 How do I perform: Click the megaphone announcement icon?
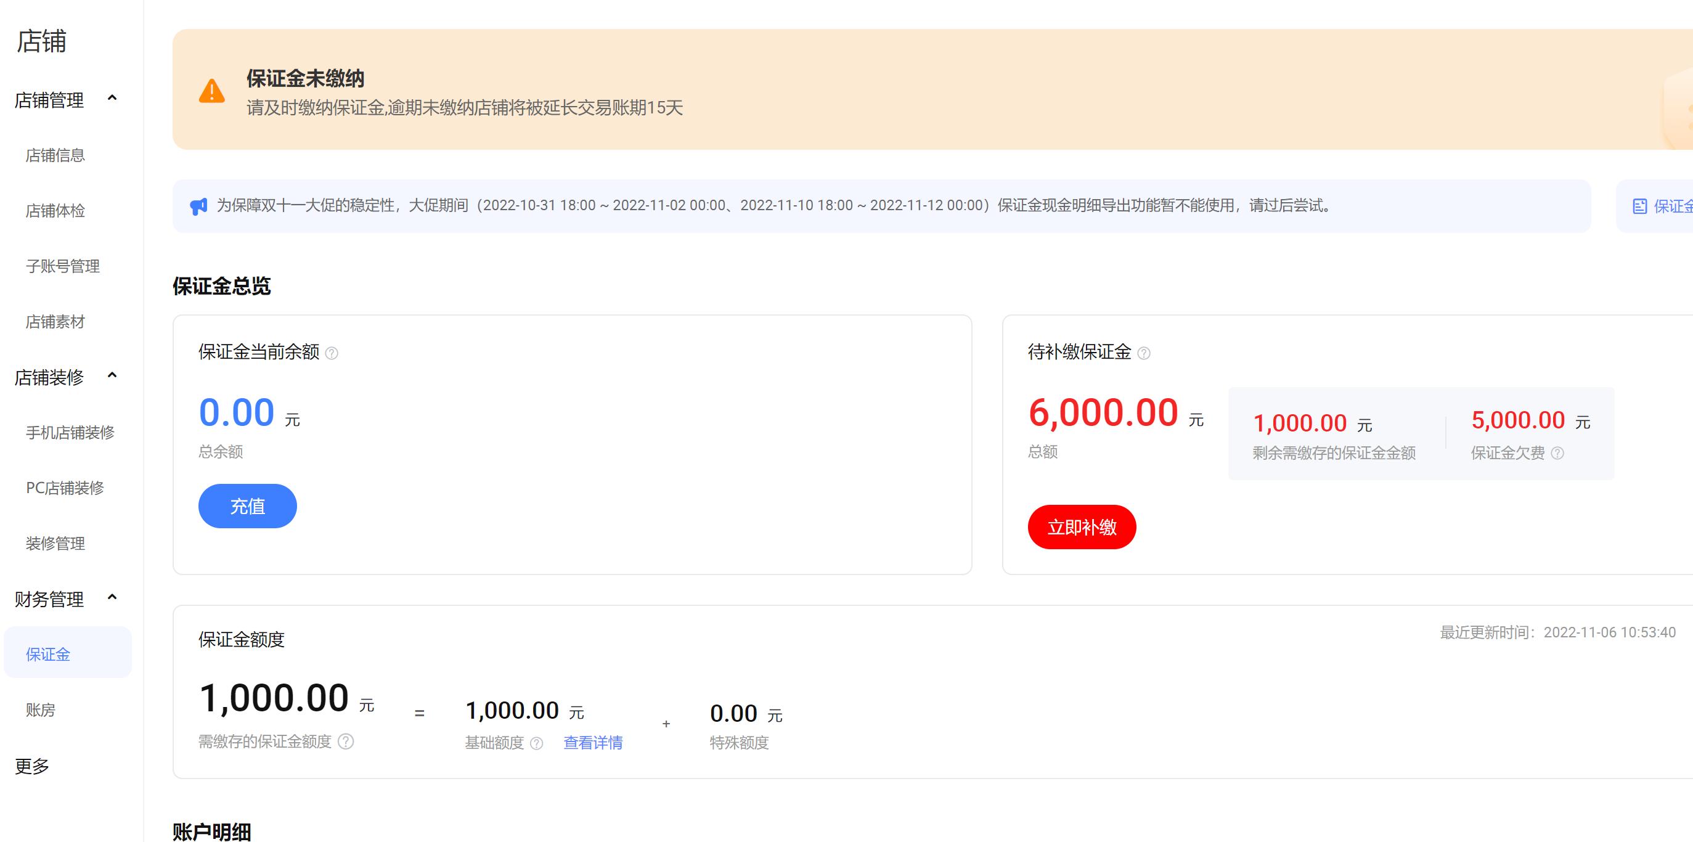(x=198, y=206)
